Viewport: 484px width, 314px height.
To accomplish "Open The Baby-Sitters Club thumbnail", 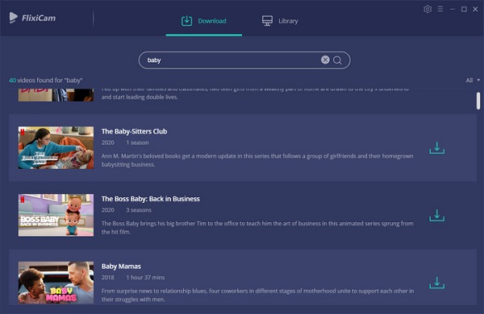I will tap(56, 147).
